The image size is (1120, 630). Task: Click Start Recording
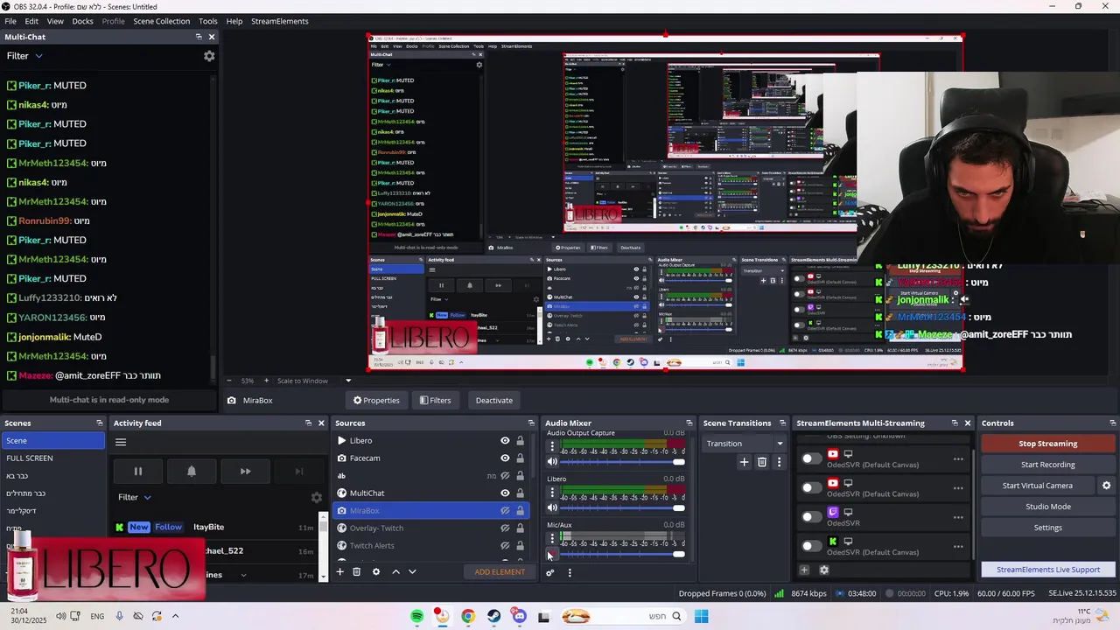click(1047, 465)
